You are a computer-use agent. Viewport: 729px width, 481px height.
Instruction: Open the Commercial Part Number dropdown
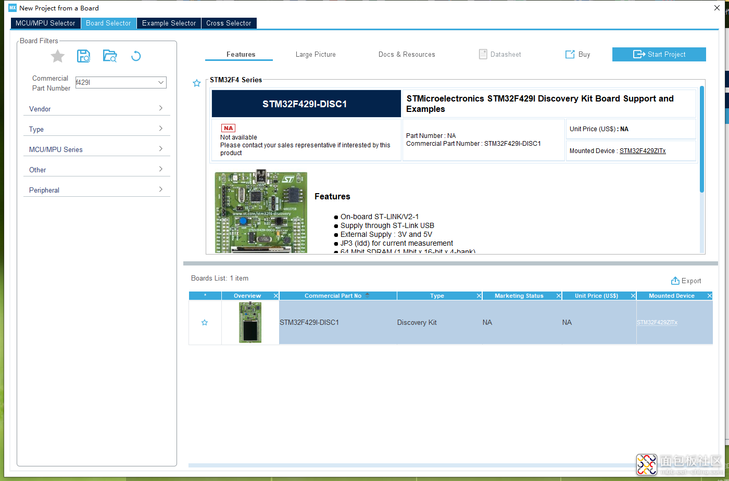(x=161, y=82)
